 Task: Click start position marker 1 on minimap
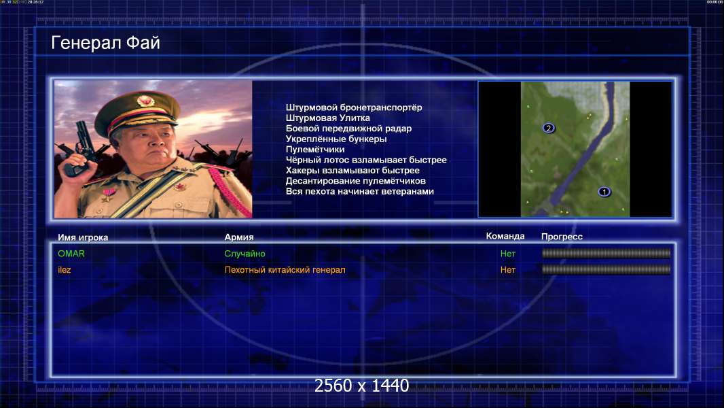(604, 191)
